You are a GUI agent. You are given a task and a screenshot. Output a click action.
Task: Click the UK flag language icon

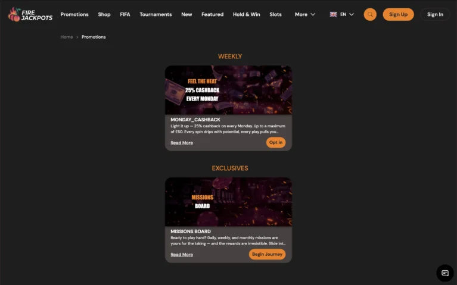(333, 14)
